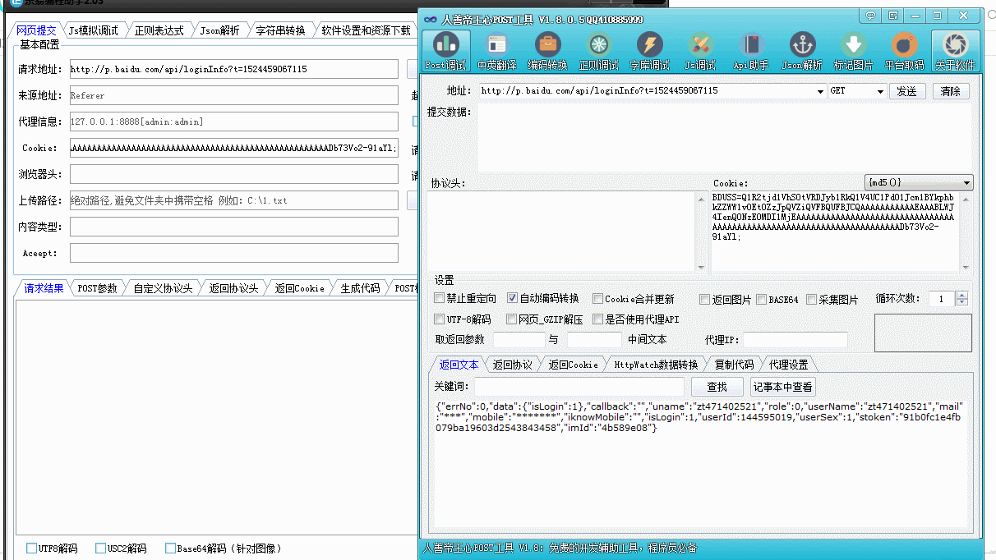Image resolution: width=996 pixels, height=560 pixels.
Task: Toggle the BASE64 checkbox
Action: click(x=762, y=300)
